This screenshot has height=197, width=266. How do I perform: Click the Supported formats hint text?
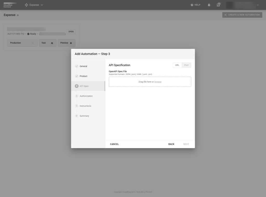pyautogui.click(x=130, y=74)
